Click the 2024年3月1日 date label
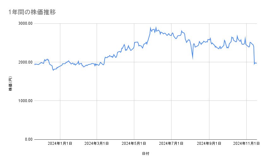Image resolution: width=265 pixels, height=164 pixels. (97, 143)
